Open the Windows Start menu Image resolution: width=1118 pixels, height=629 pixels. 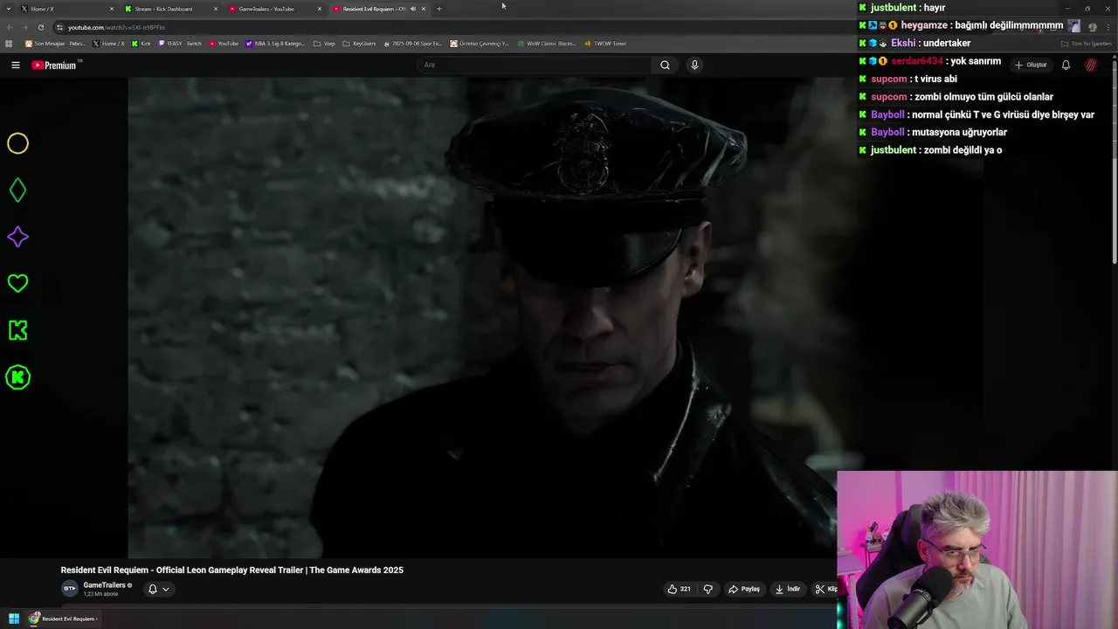[x=14, y=619]
